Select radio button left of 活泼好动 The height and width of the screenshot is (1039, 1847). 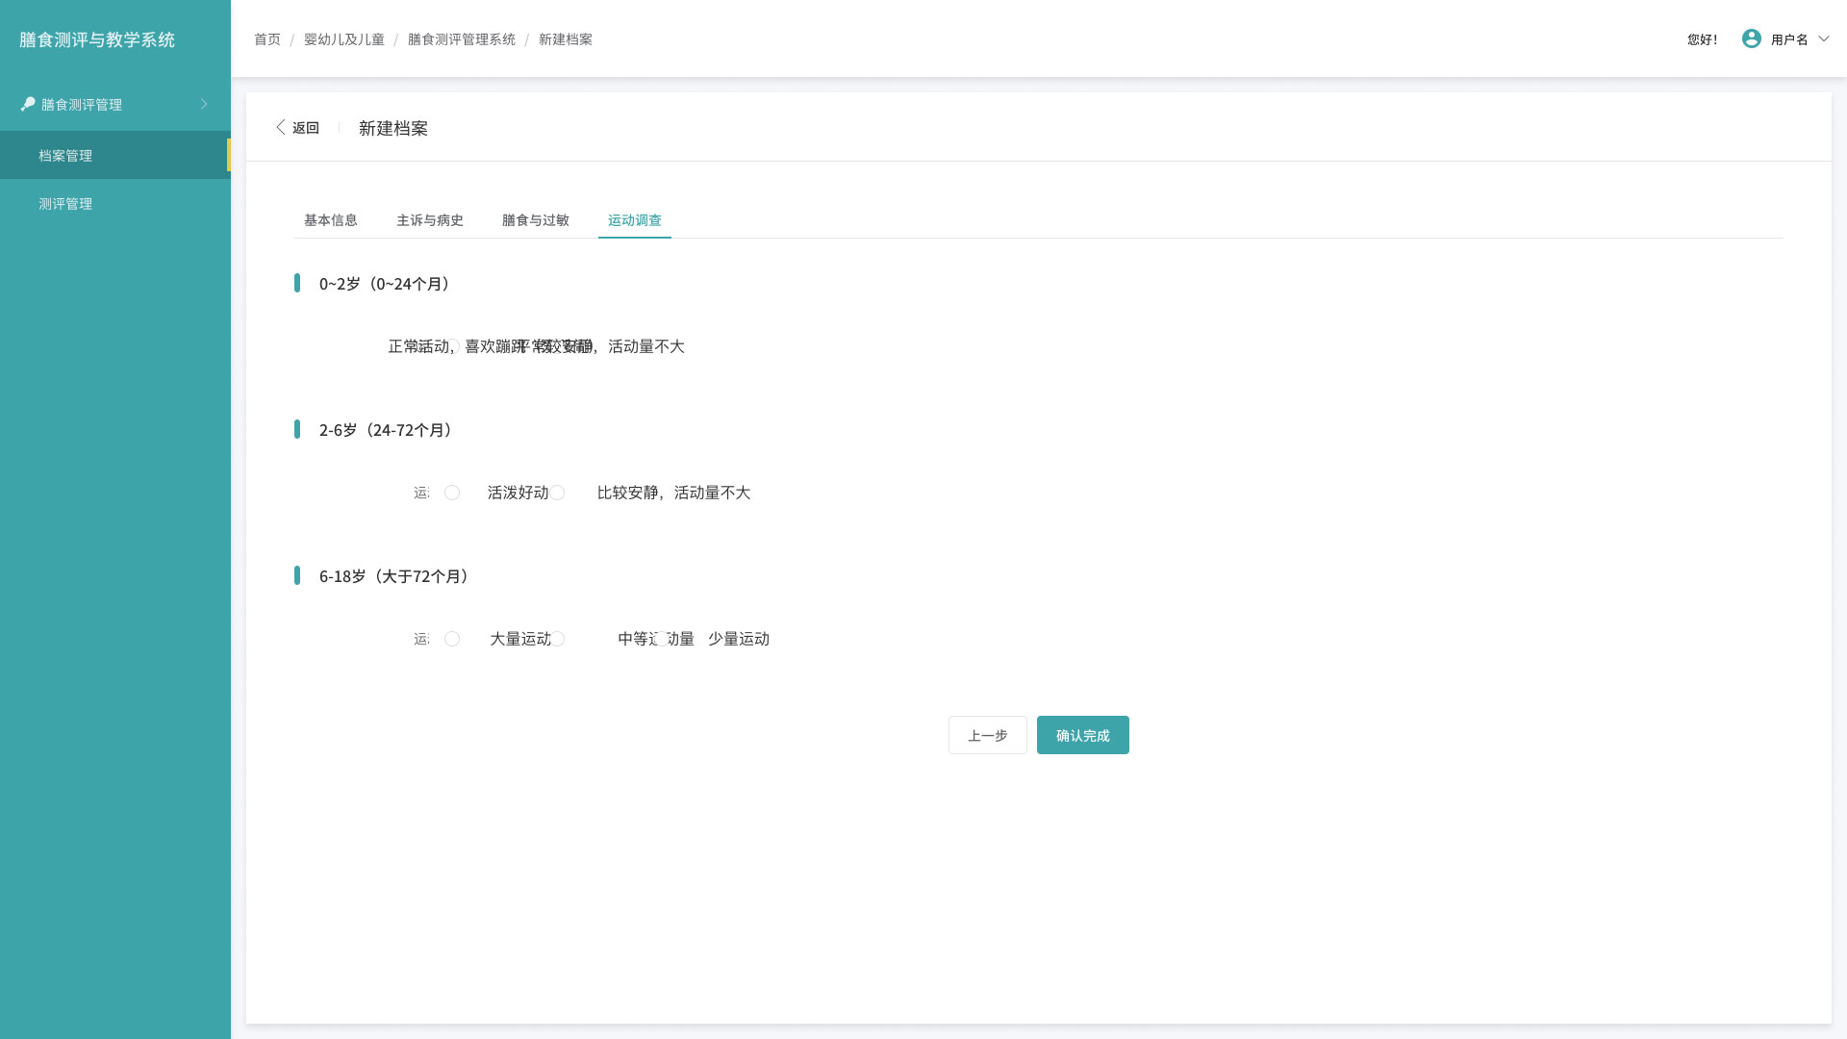coord(452,493)
